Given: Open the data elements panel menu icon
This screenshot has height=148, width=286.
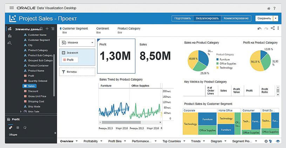Looking at the screenshot, I should [x=53, y=29].
